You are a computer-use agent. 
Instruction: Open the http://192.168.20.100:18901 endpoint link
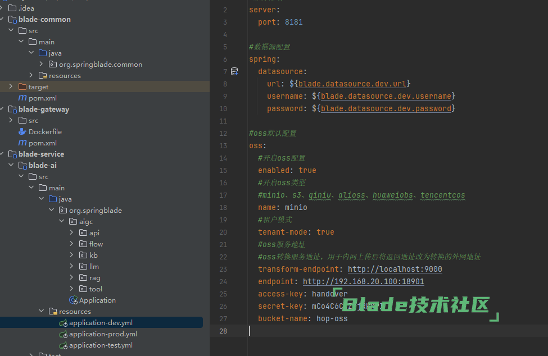point(364,281)
